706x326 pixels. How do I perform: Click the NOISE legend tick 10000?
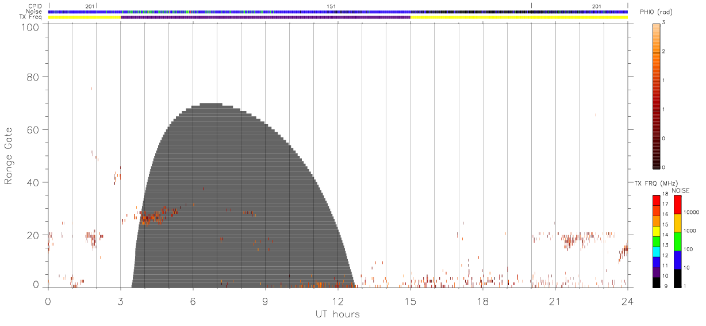(691, 212)
